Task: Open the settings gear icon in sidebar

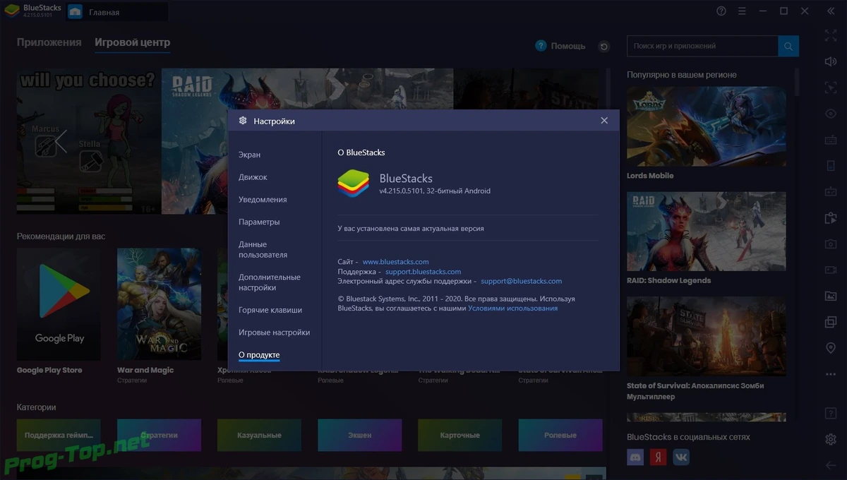Action: tap(831, 439)
